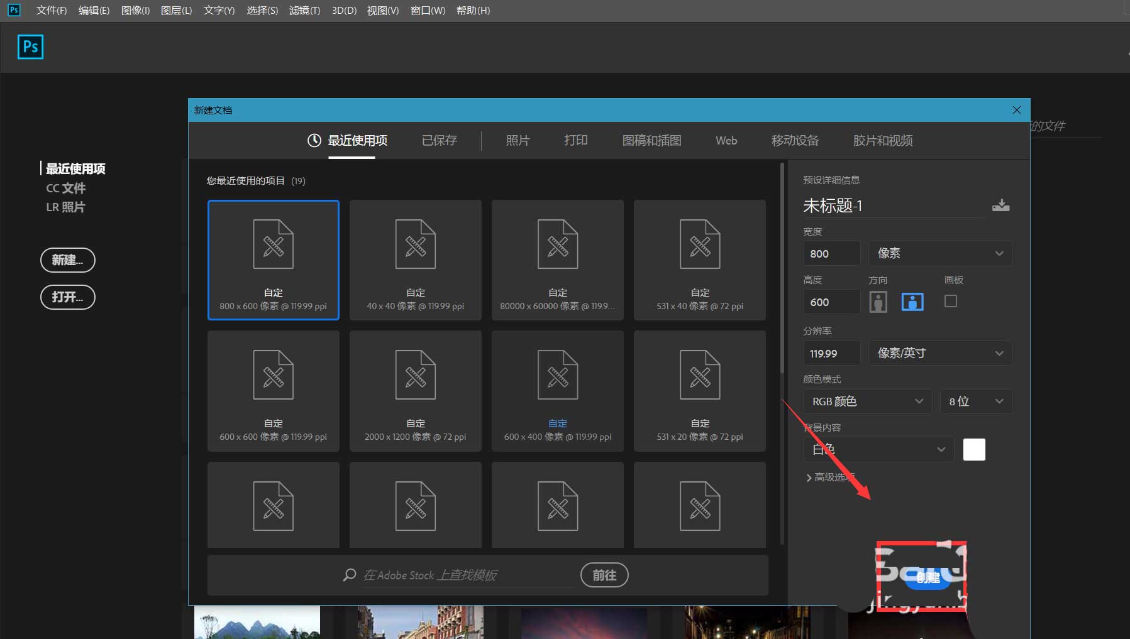Open street buildings thumbnail behind dialog
Screen dimensions: 1130x639
421,622
